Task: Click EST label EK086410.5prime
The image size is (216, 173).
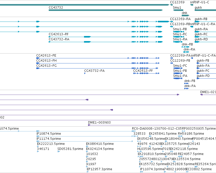Action: [100, 144]
